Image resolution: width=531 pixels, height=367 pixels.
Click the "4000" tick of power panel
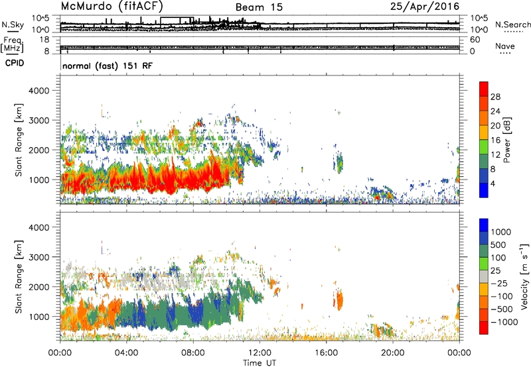pos(38,91)
